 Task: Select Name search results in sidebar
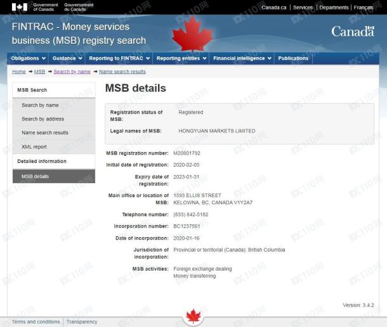click(54, 132)
